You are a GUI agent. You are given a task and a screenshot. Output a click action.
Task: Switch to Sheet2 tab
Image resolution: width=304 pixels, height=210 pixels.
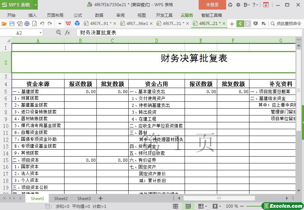tap(61, 198)
